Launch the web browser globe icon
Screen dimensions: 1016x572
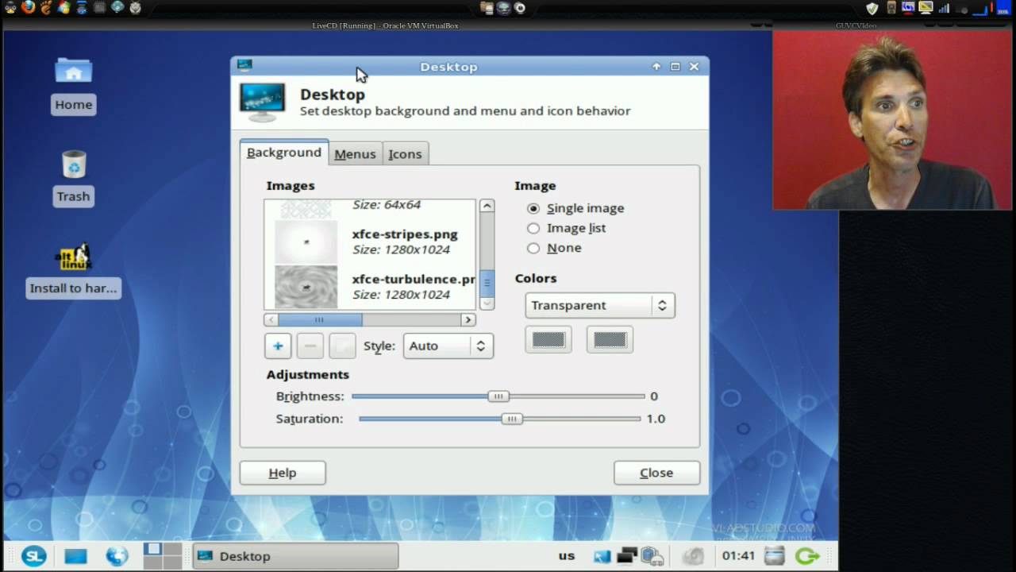point(117,556)
